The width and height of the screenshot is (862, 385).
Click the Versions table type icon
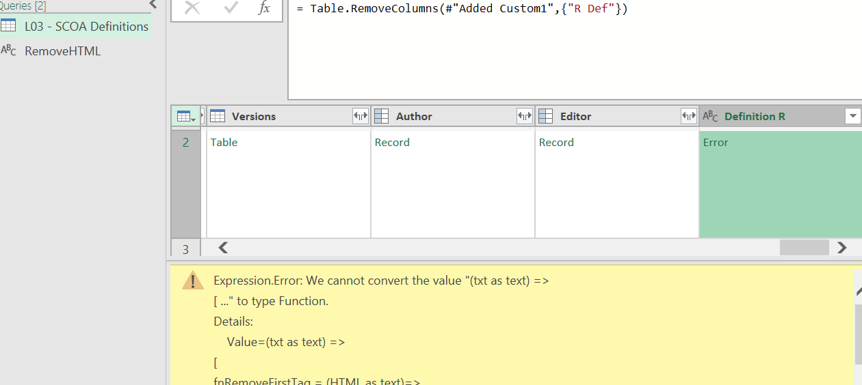pyautogui.click(x=218, y=116)
